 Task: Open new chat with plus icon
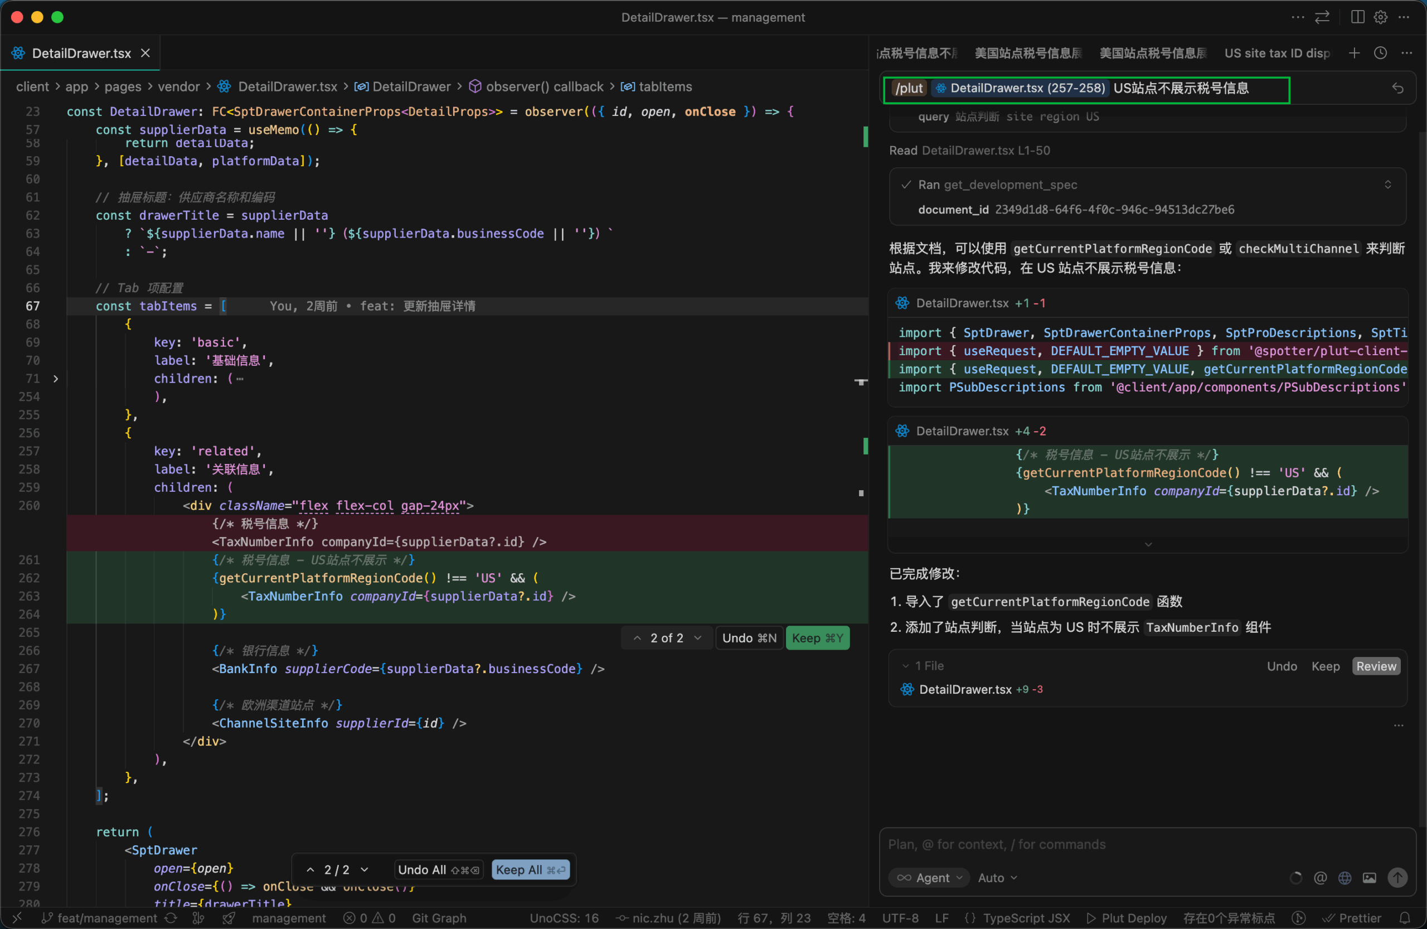(x=1354, y=53)
